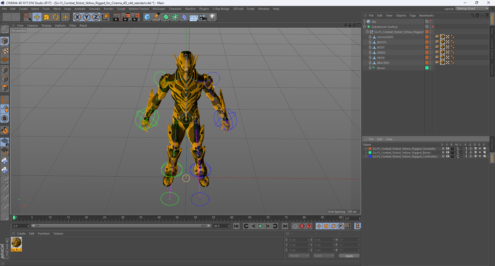Toggle Autokeying button
Screen dimensions: 495x266
[302, 226]
